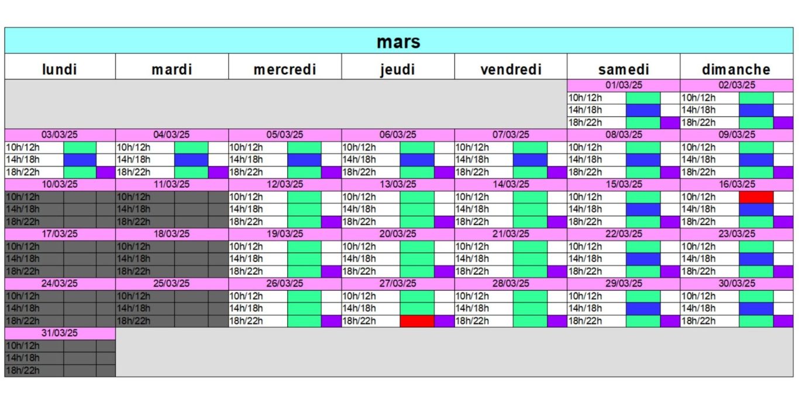799x403 pixels.
Task: Click the purple 18h/22h cell on 12/03/25
Action: point(331,222)
